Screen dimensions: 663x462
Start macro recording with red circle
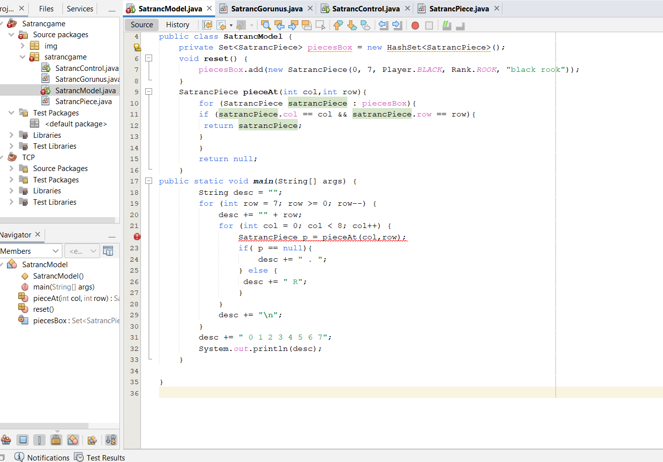click(x=415, y=25)
